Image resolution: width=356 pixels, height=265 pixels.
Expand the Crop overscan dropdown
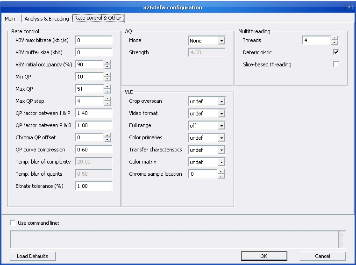(x=221, y=101)
